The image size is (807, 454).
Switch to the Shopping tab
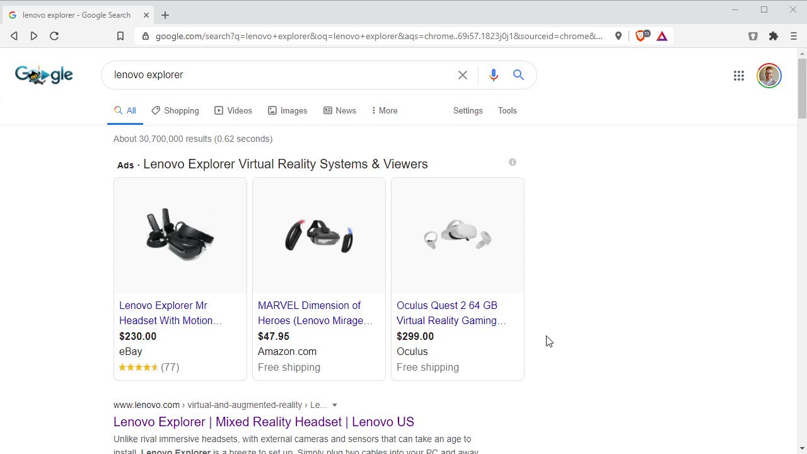175,110
